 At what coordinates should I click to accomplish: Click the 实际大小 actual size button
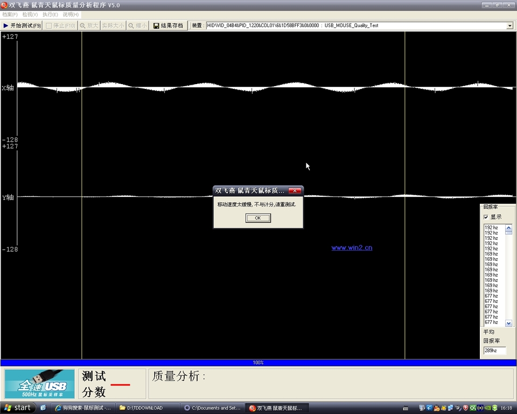113,25
